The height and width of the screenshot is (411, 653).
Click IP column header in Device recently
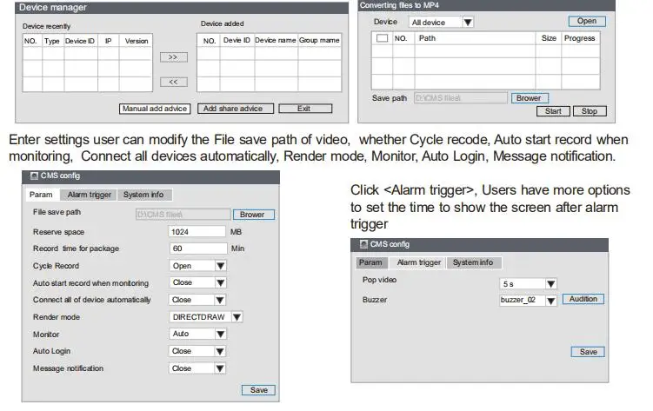coord(109,41)
